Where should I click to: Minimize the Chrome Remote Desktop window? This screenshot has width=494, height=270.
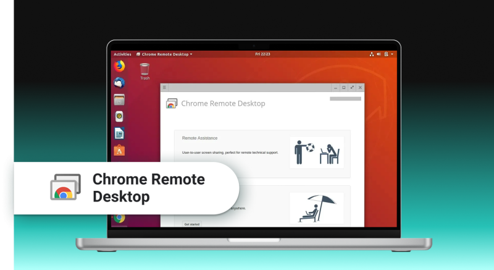(335, 88)
